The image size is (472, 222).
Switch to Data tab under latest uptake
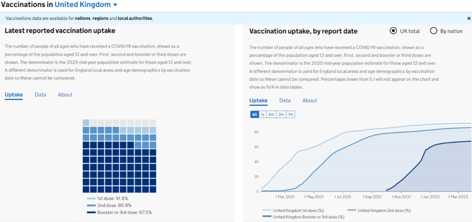(x=40, y=95)
